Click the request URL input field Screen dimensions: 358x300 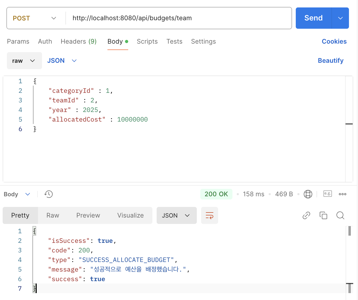pos(179,18)
